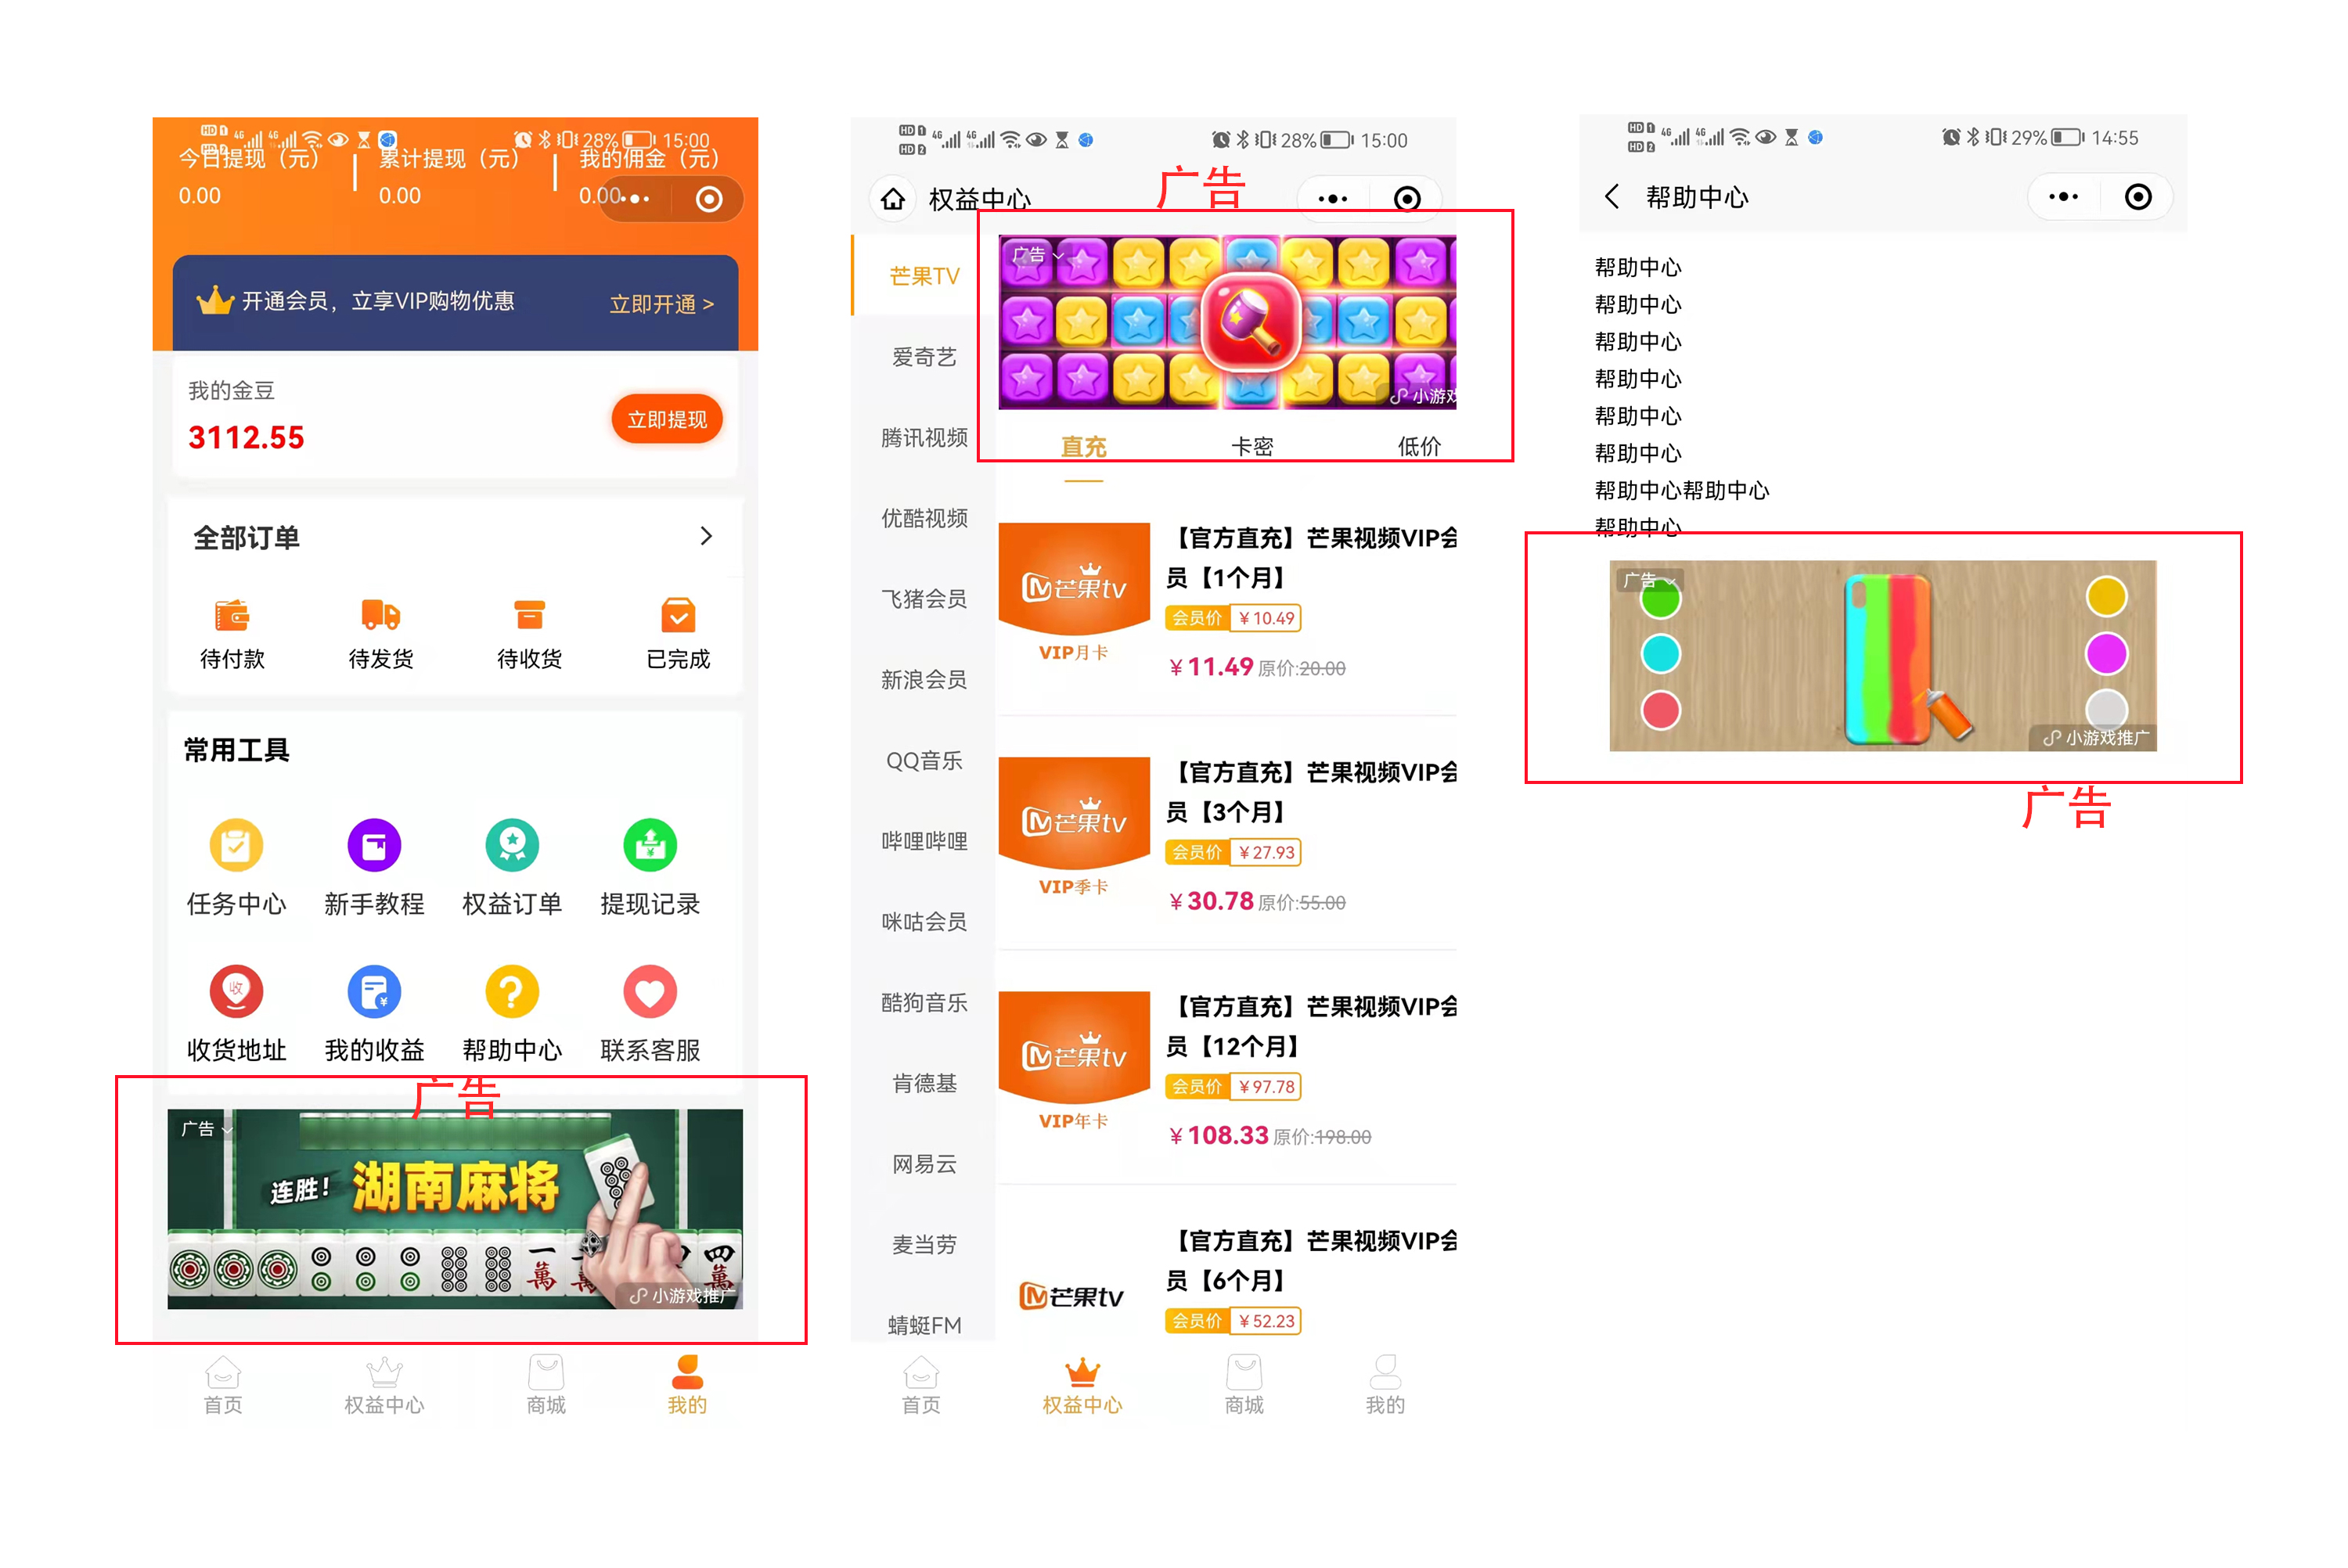Tap circle close capsule on 权益中心 page

[1407, 199]
